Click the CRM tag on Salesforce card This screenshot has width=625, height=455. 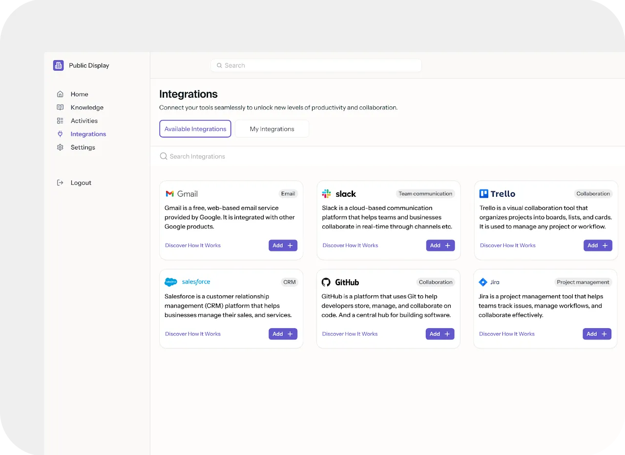(x=290, y=282)
